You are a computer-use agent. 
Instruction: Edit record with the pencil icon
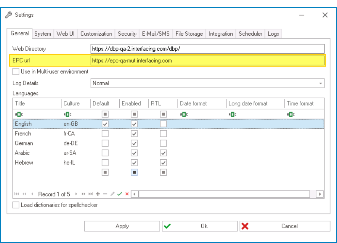[x=113, y=194]
